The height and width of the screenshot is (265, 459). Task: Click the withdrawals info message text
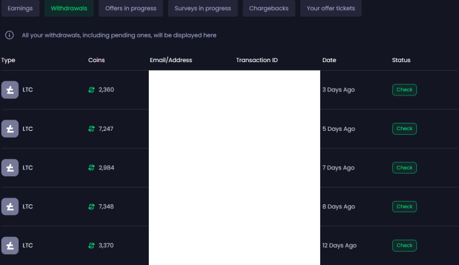coord(119,35)
